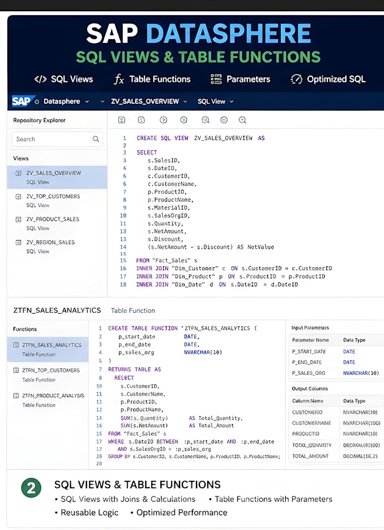Screen dimensions: 384x530
Task: Open the ZTFN_PRODUCT_ANALYSIS table function
Action: (x=47, y=400)
